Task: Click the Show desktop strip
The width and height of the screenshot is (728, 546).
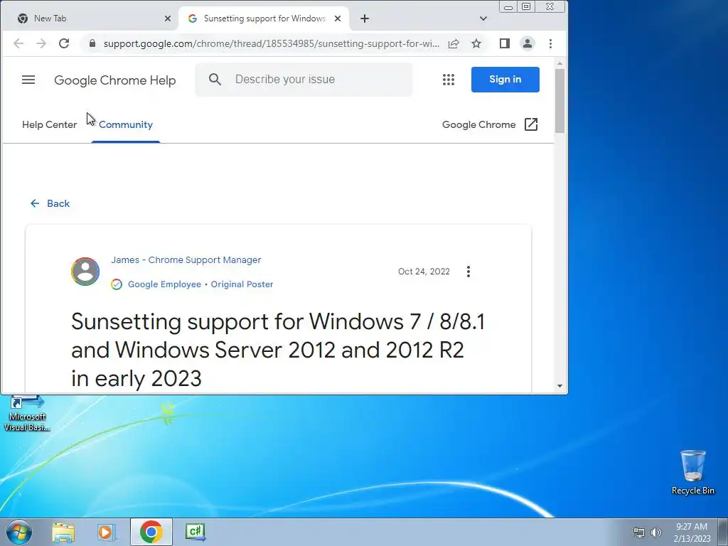Action: click(723, 532)
